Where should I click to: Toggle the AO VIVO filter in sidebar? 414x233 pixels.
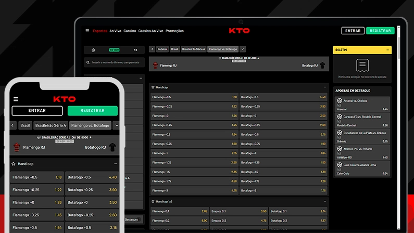tap(114, 50)
